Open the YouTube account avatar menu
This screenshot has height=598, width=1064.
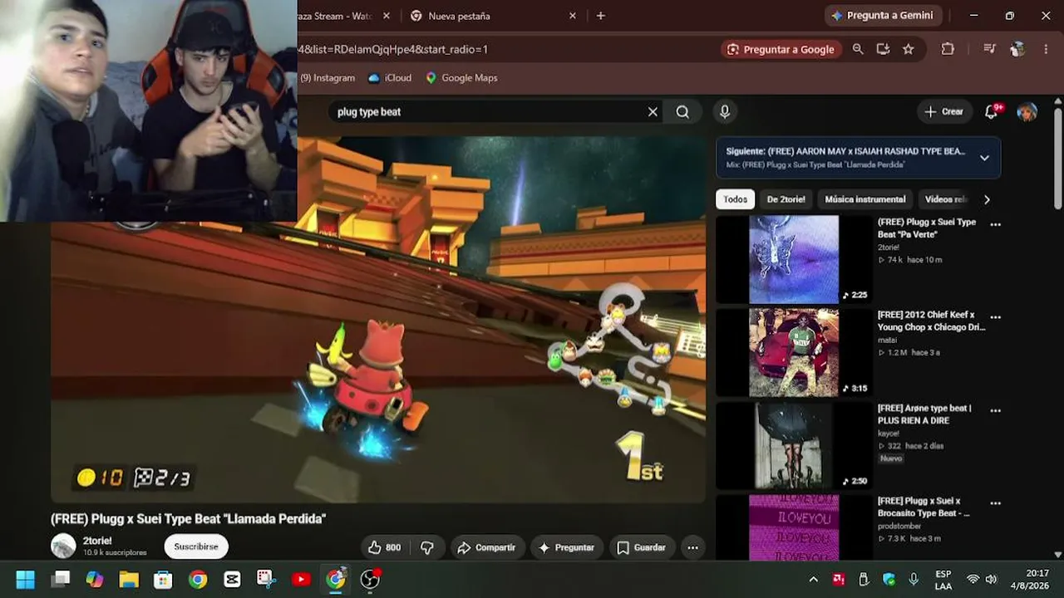[1027, 111]
